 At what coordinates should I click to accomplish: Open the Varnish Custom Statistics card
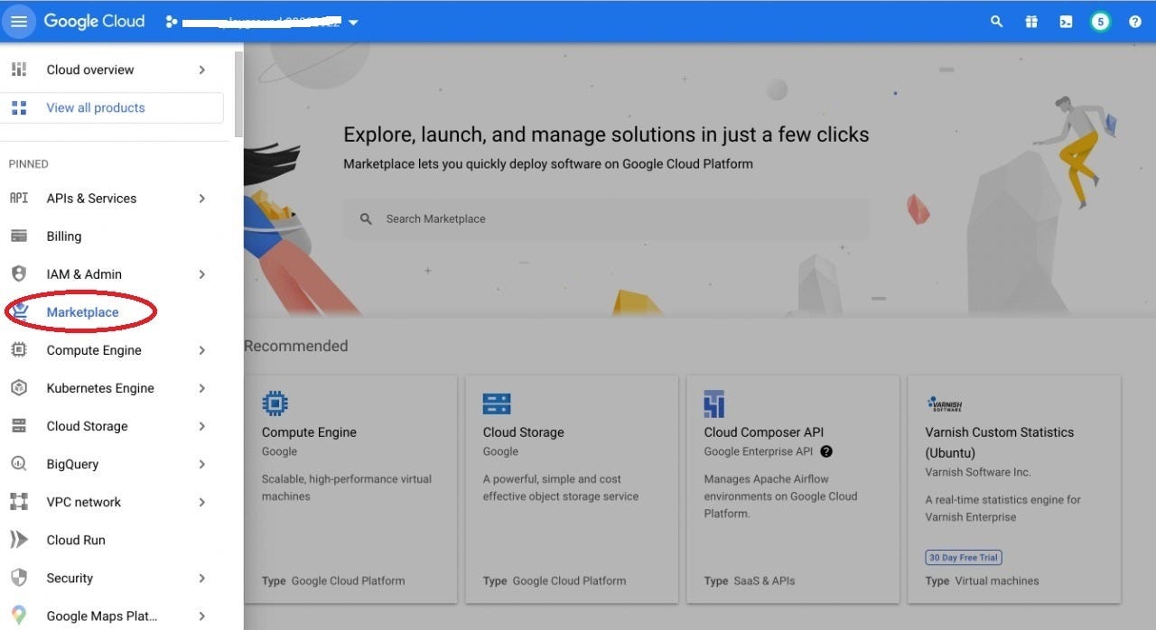tap(1014, 489)
